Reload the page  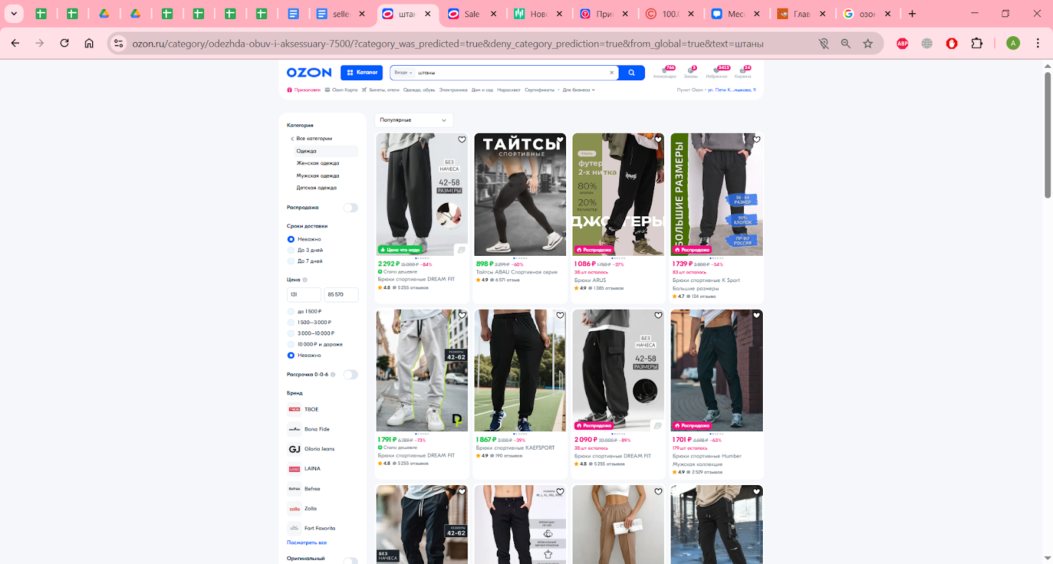(64, 43)
